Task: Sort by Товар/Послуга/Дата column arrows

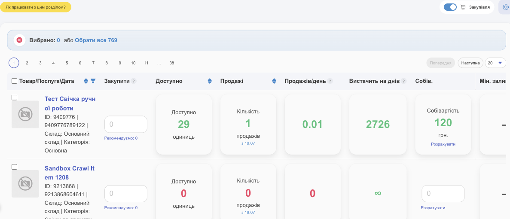Action: [x=86, y=81]
